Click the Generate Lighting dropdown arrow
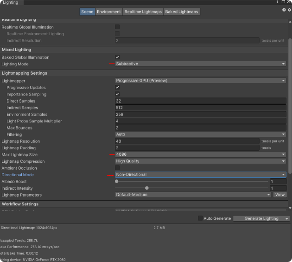 [287, 218]
